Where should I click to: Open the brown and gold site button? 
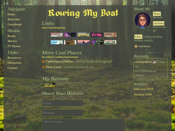click(x=70, y=42)
